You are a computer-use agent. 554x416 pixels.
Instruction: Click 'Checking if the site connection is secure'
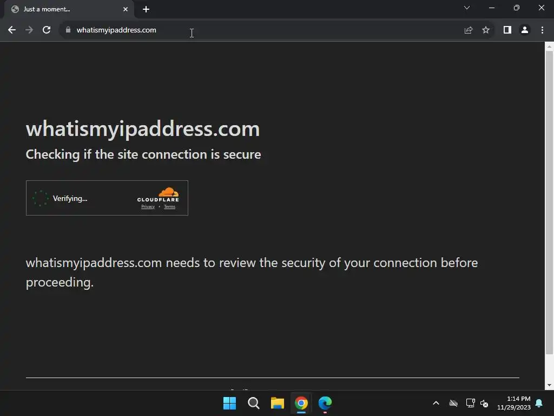pos(143,154)
